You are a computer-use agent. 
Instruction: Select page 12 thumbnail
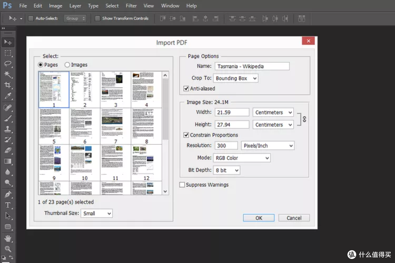click(x=146, y=163)
